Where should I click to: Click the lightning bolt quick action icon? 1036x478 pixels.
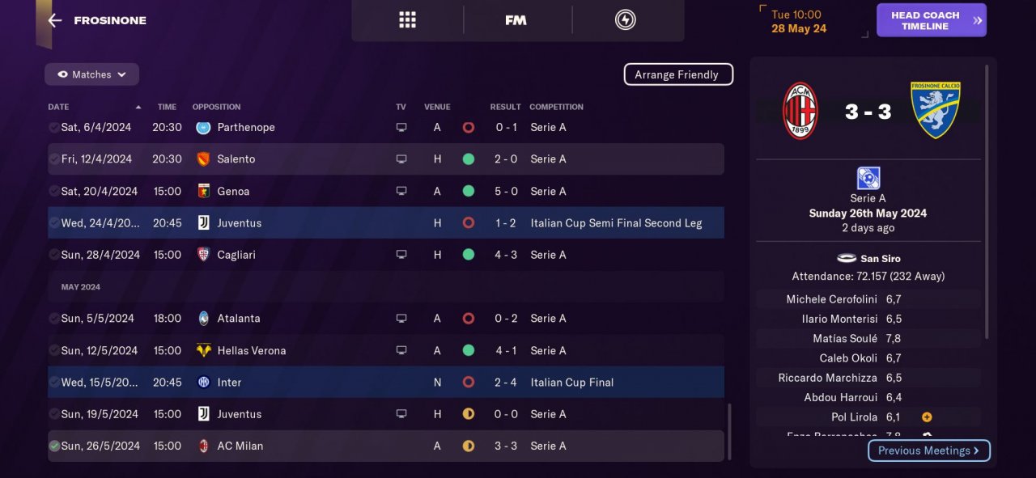[x=625, y=20]
